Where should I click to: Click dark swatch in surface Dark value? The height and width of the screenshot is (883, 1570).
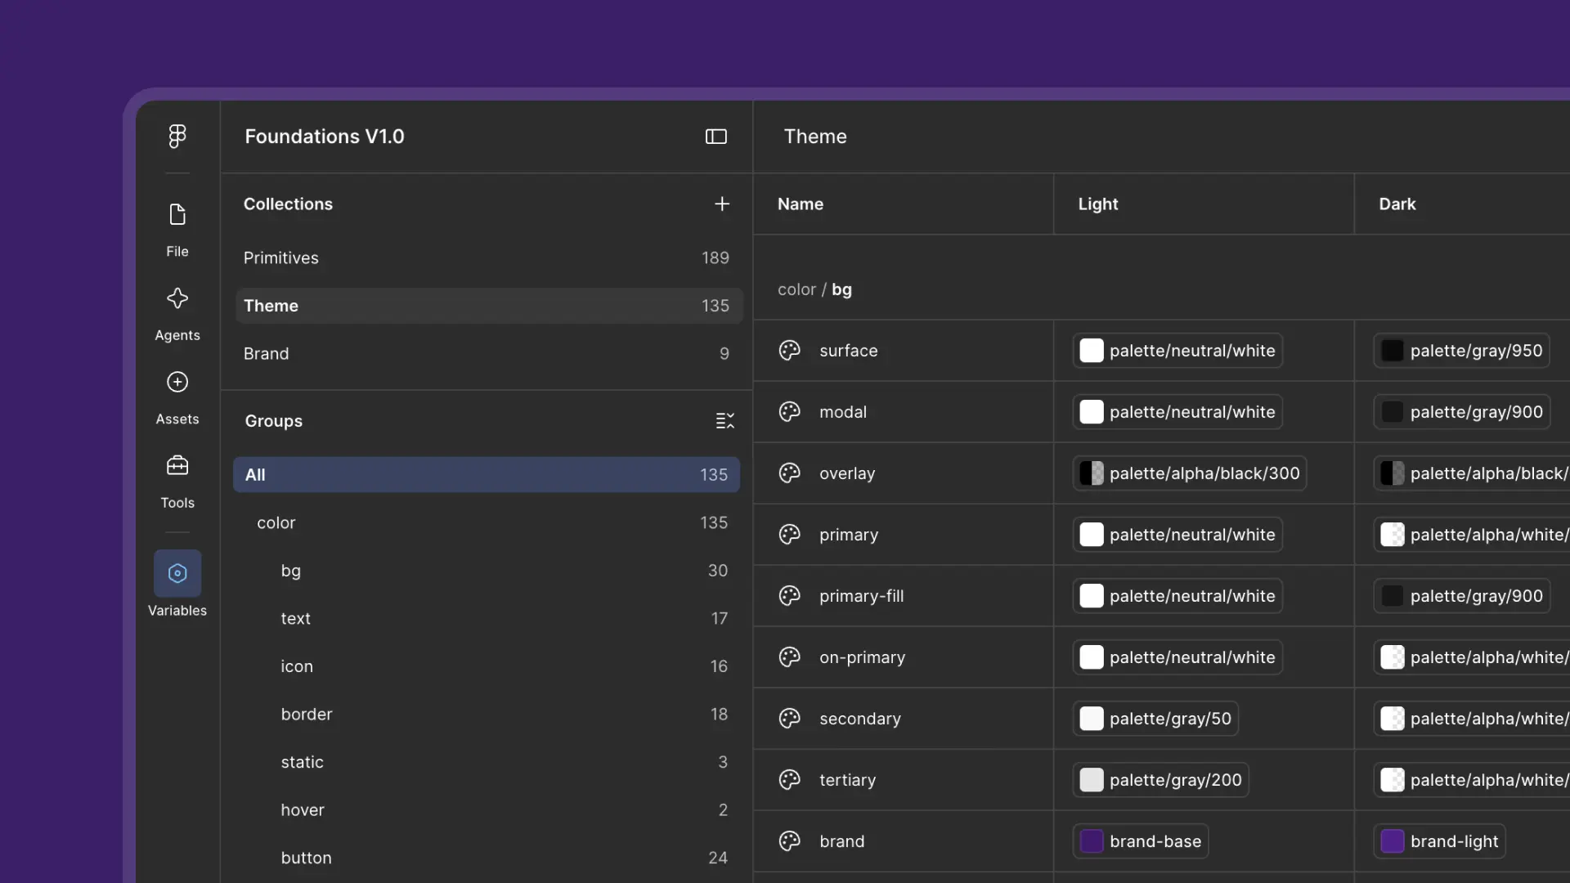click(x=1393, y=351)
